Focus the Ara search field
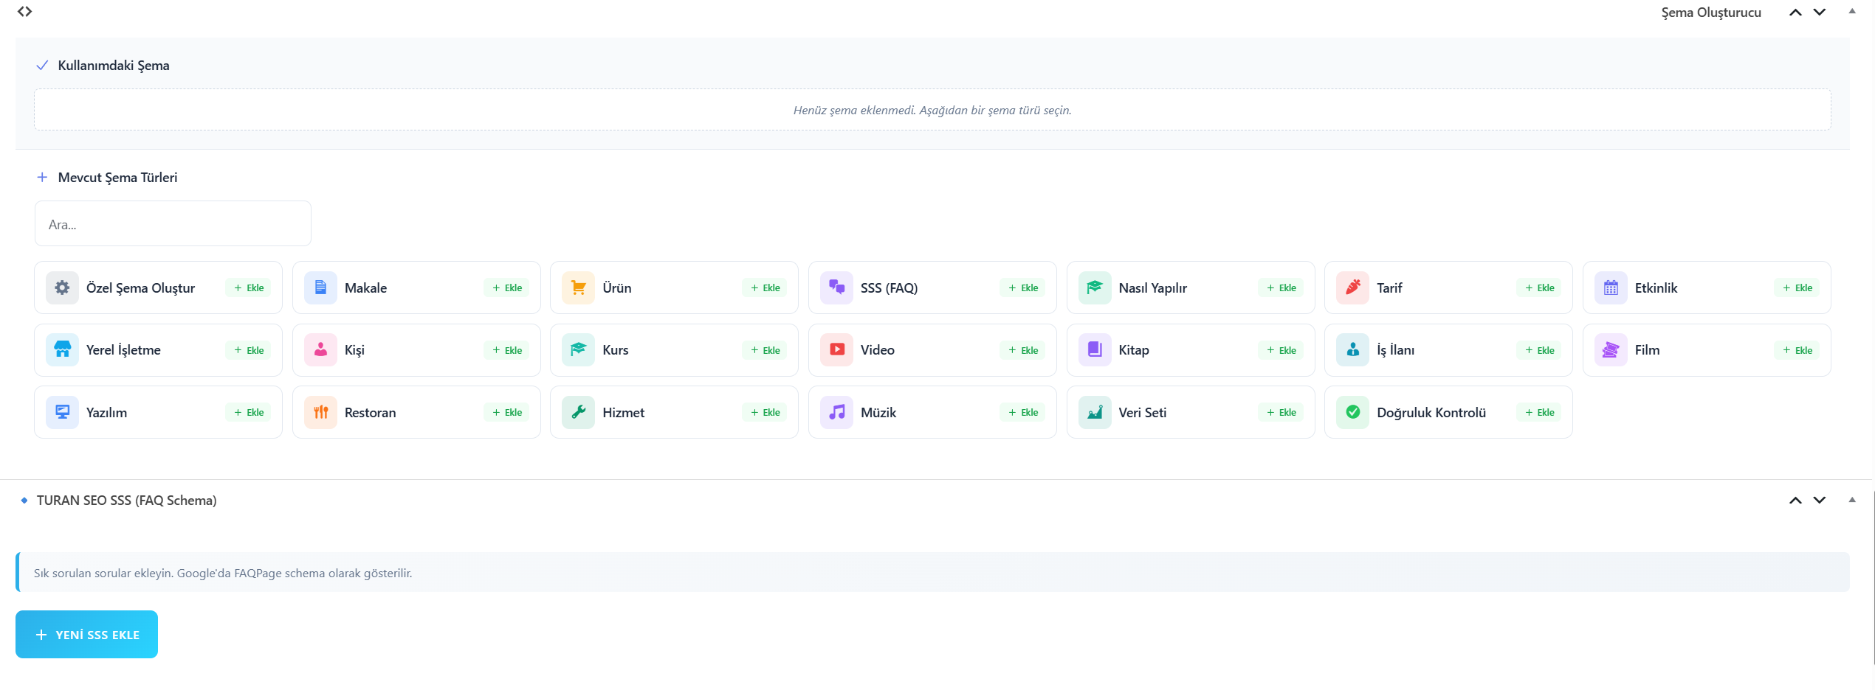Screen dimensions: 1875x690 tap(173, 224)
